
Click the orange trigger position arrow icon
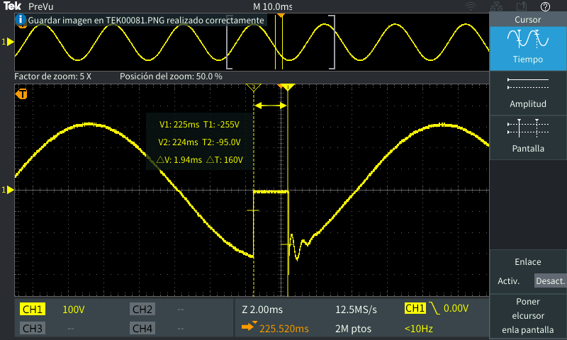pos(249,326)
